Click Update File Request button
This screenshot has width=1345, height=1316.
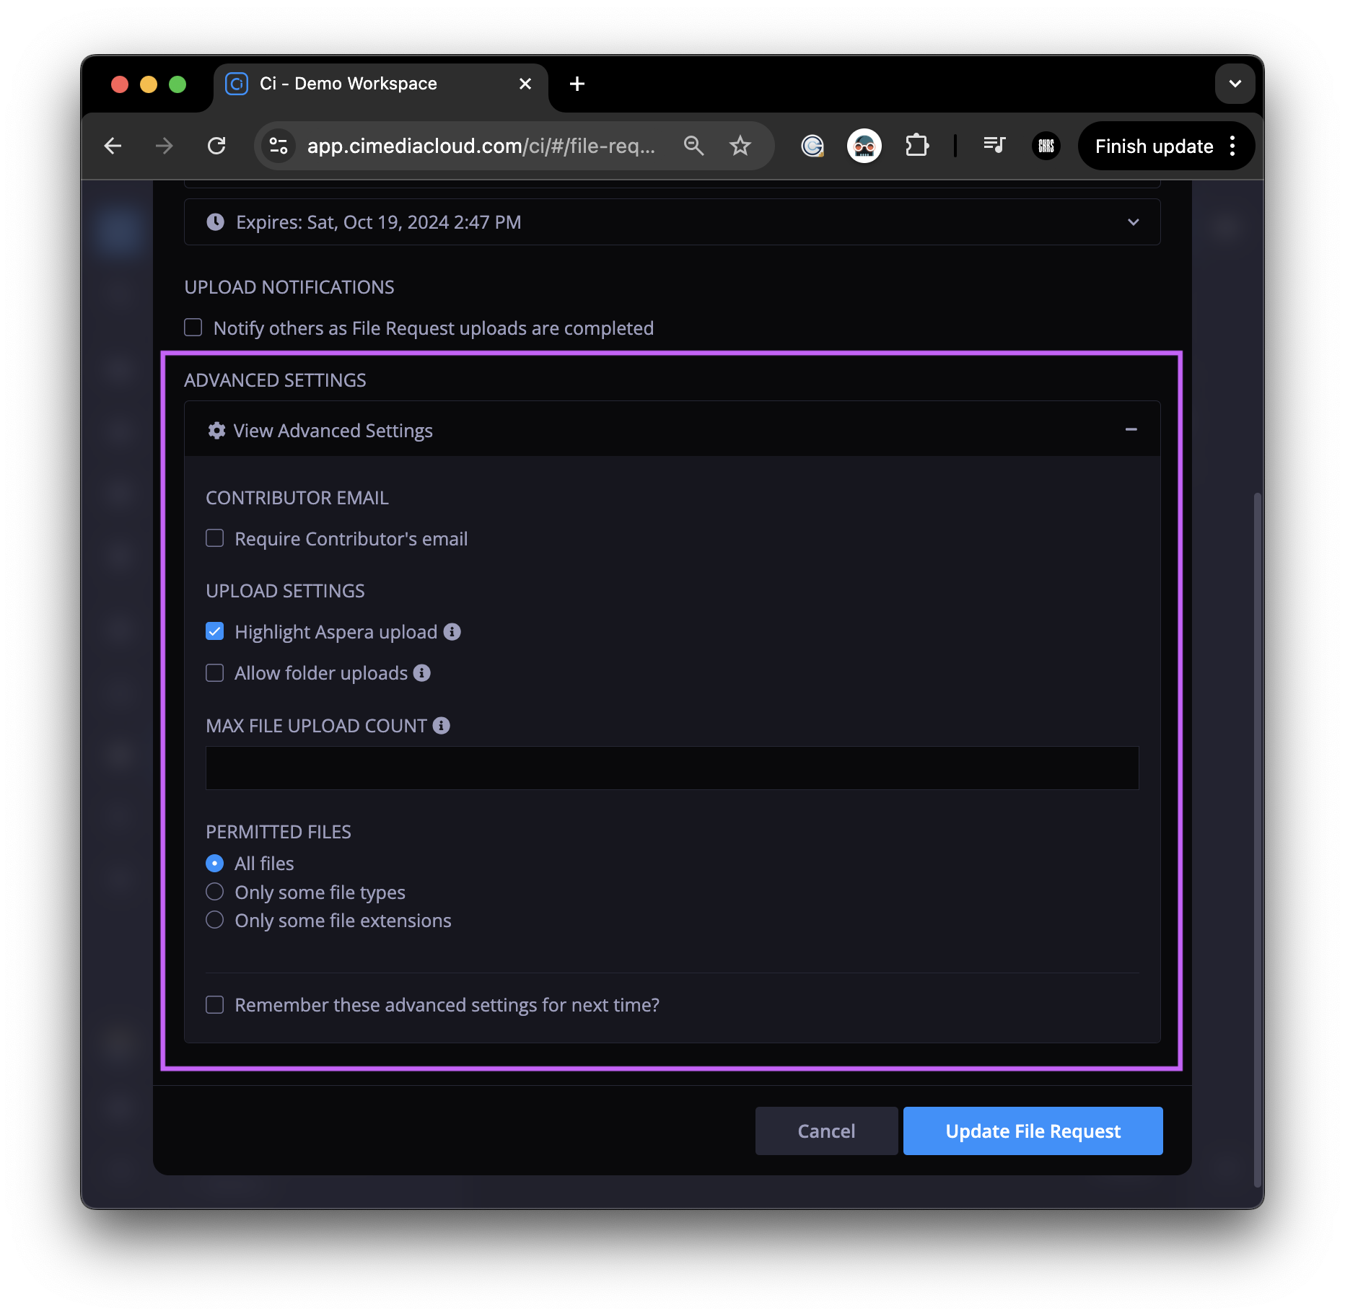point(1033,1131)
